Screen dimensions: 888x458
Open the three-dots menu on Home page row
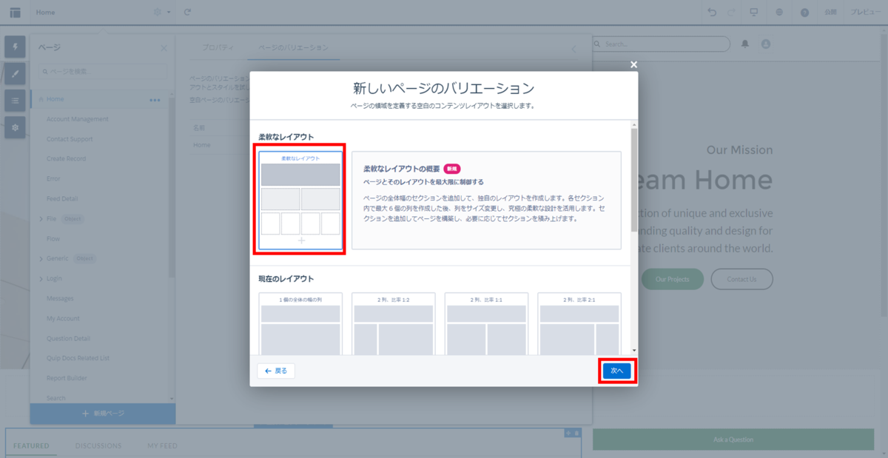[155, 100]
